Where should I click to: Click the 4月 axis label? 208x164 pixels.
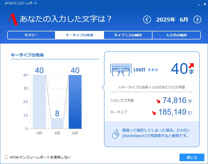tap(39, 133)
